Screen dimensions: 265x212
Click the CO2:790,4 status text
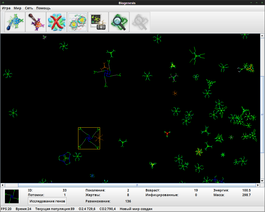[107, 209]
